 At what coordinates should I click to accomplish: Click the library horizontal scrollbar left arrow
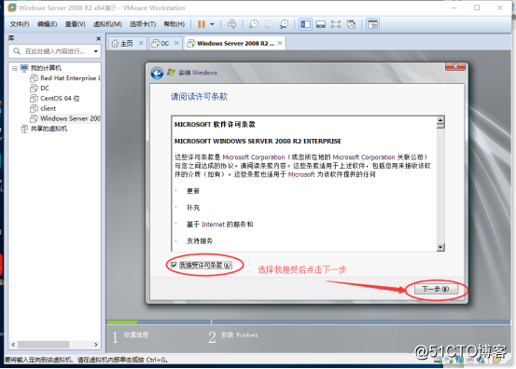(13, 345)
